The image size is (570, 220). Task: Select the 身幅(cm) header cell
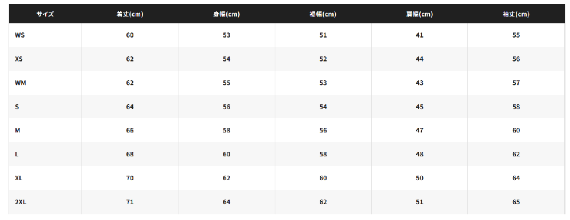tap(226, 14)
